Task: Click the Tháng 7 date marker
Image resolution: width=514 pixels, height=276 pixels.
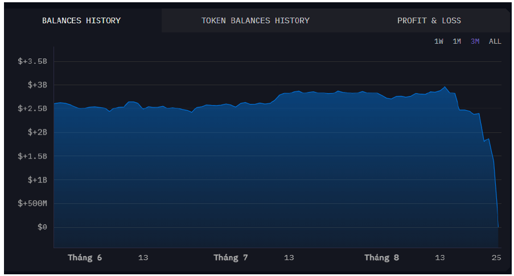Action: 231,258
